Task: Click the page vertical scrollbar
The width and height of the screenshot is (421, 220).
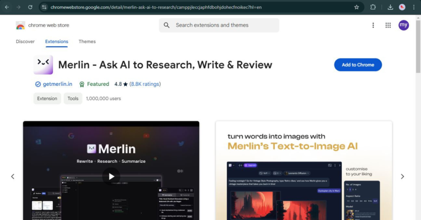Action: (418, 46)
